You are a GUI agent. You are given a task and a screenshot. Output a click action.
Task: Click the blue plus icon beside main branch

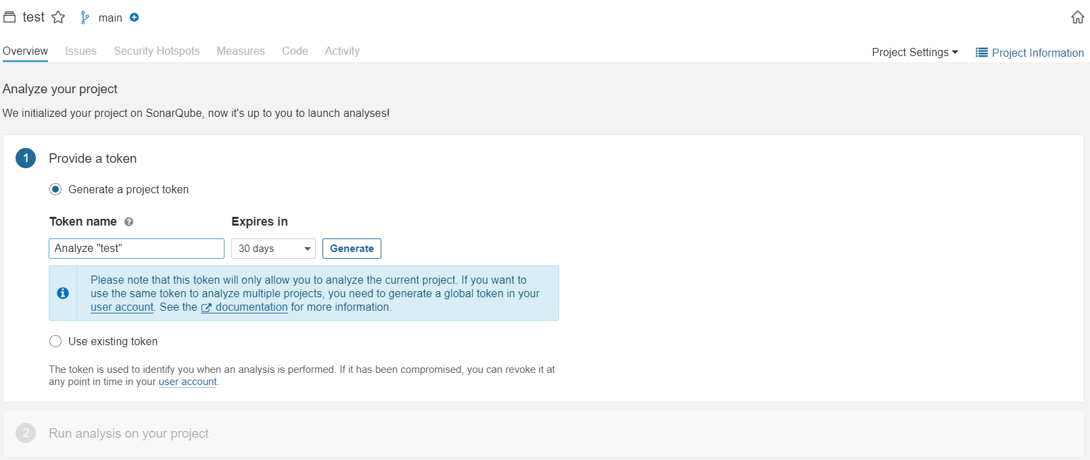coord(135,18)
